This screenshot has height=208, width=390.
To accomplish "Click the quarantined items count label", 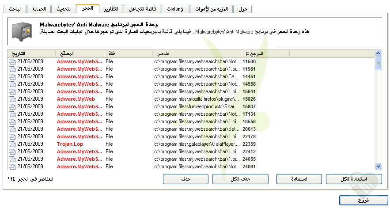I will (30, 179).
